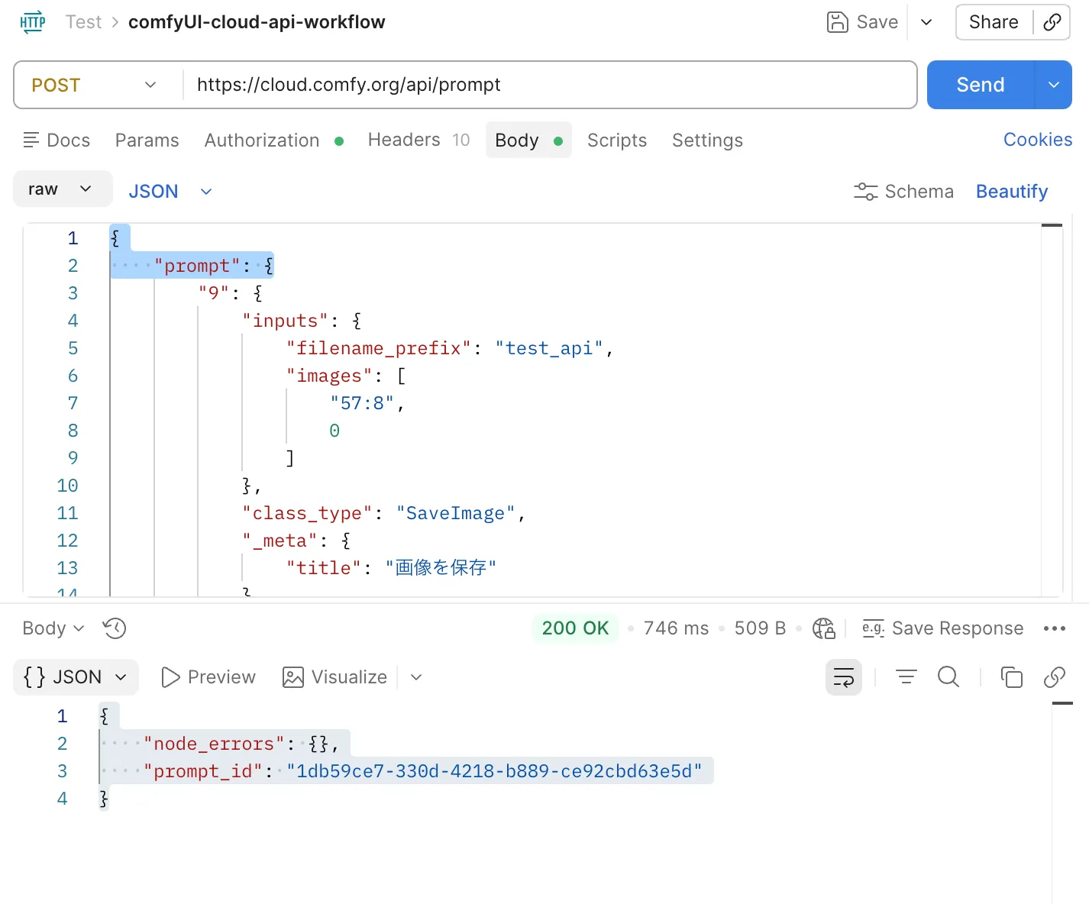Image resolution: width=1089 pixels, height=904 pixels.
Task: Select the request Body tab
Action: [528, 140]
